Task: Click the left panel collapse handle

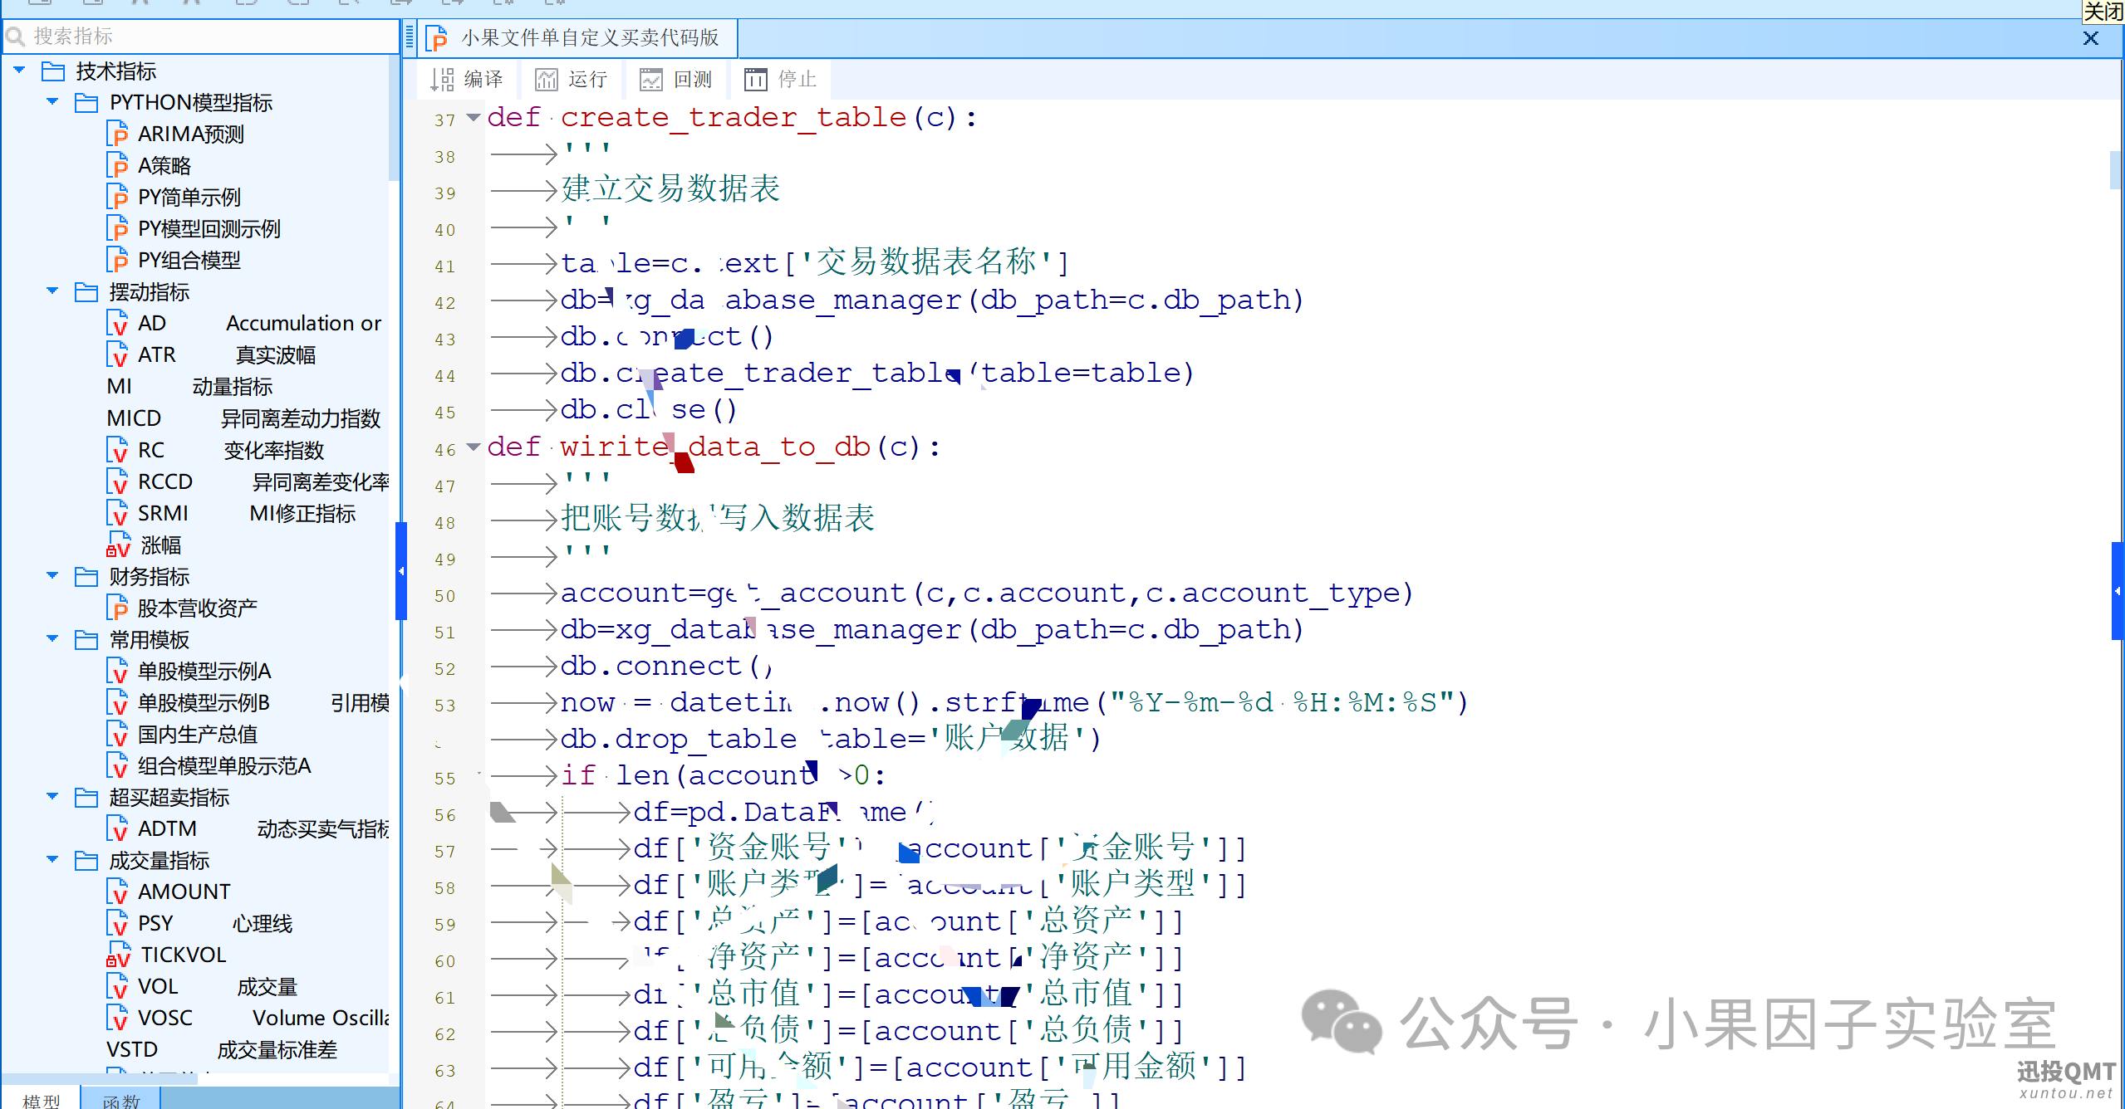Action: [401, 571]
